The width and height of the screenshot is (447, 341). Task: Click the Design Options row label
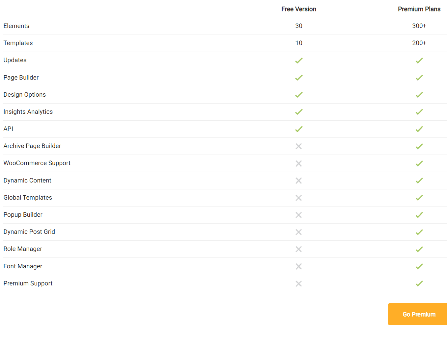coord(25,95)
